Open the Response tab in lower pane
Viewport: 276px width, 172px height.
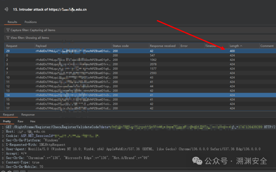[28, 114]
